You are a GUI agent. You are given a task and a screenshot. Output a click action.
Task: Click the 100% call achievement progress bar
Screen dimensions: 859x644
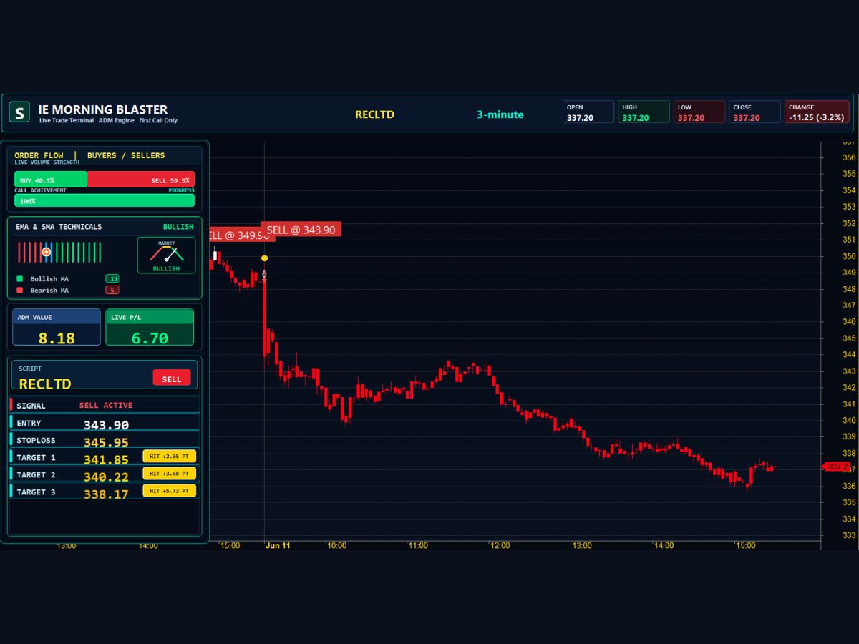105,201
